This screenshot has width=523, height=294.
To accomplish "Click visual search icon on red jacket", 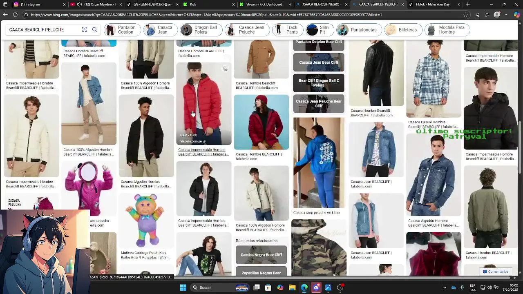I will pos(225,69).
